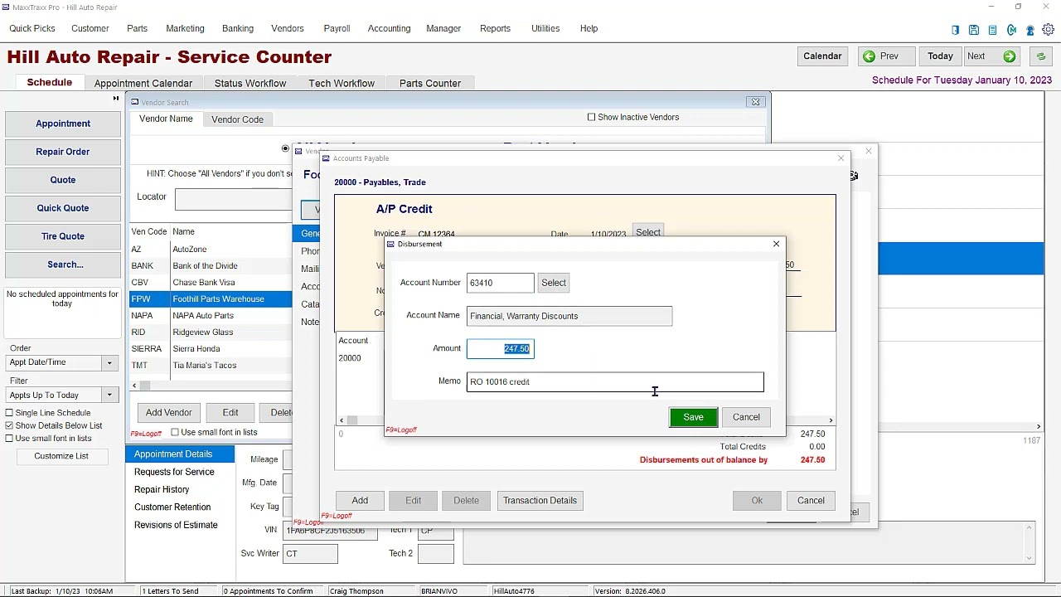Viewport: 1061px width, 597px height.
Task: Open the support headset icon
Action: pos(1030,30)
